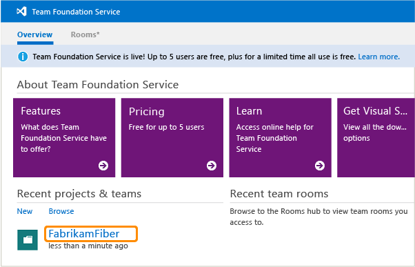Click the 'Recent team rooms' heading

(x=279, y=194)
